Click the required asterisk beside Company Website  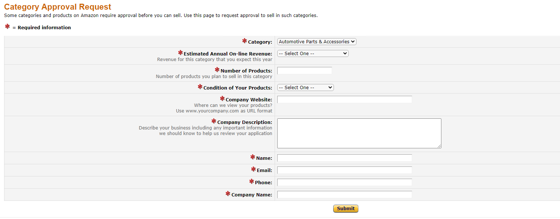point(222,98)
